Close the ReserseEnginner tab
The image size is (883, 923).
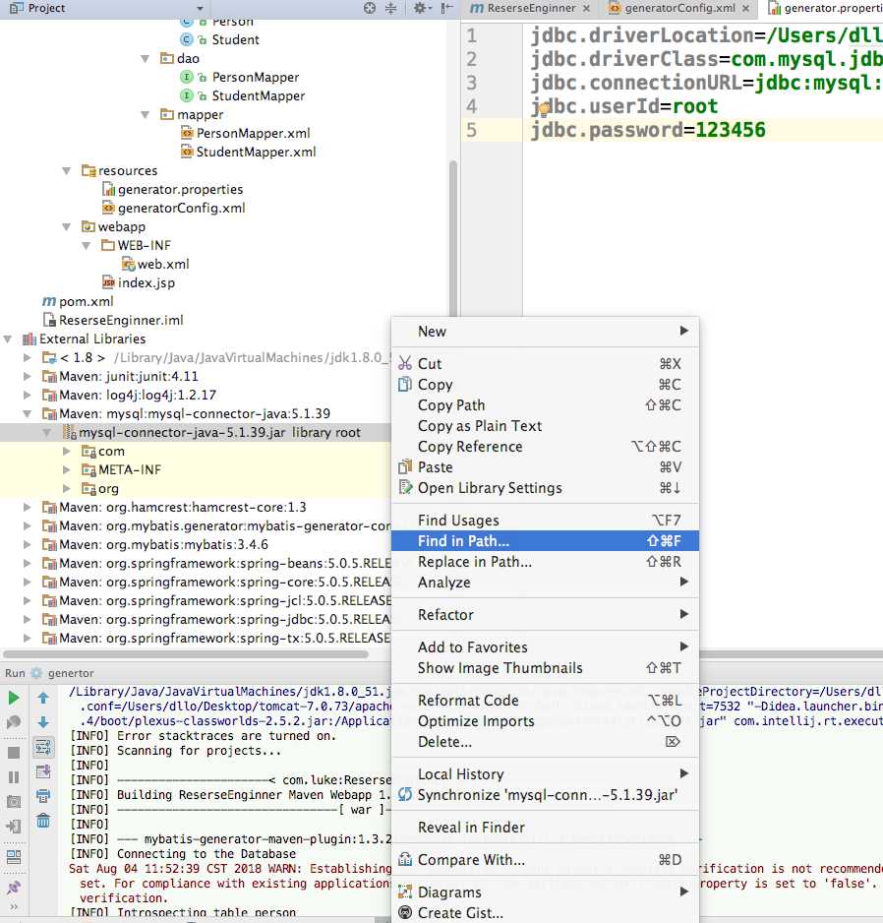586,9
